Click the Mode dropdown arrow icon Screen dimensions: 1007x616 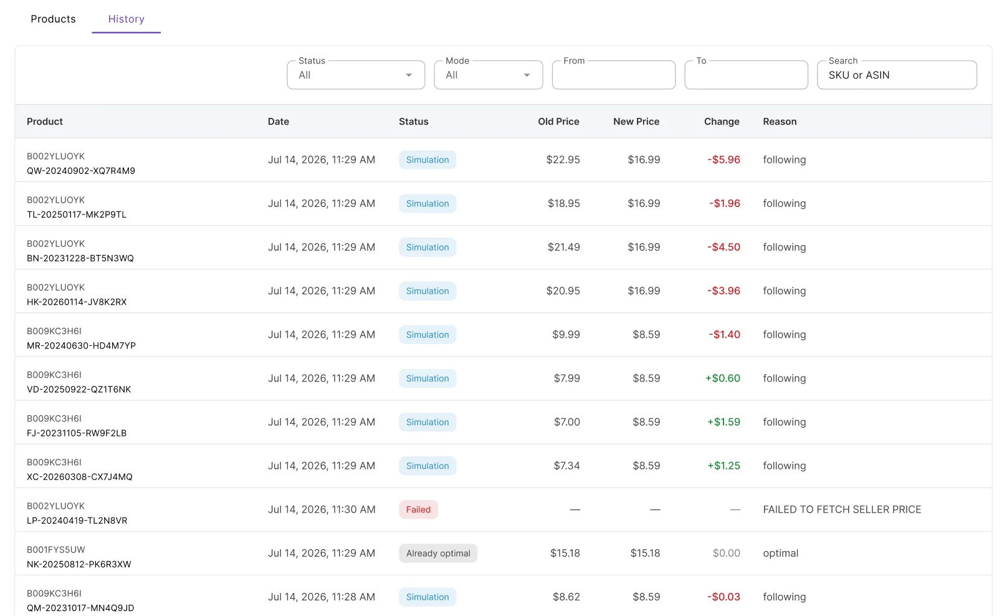527,75
